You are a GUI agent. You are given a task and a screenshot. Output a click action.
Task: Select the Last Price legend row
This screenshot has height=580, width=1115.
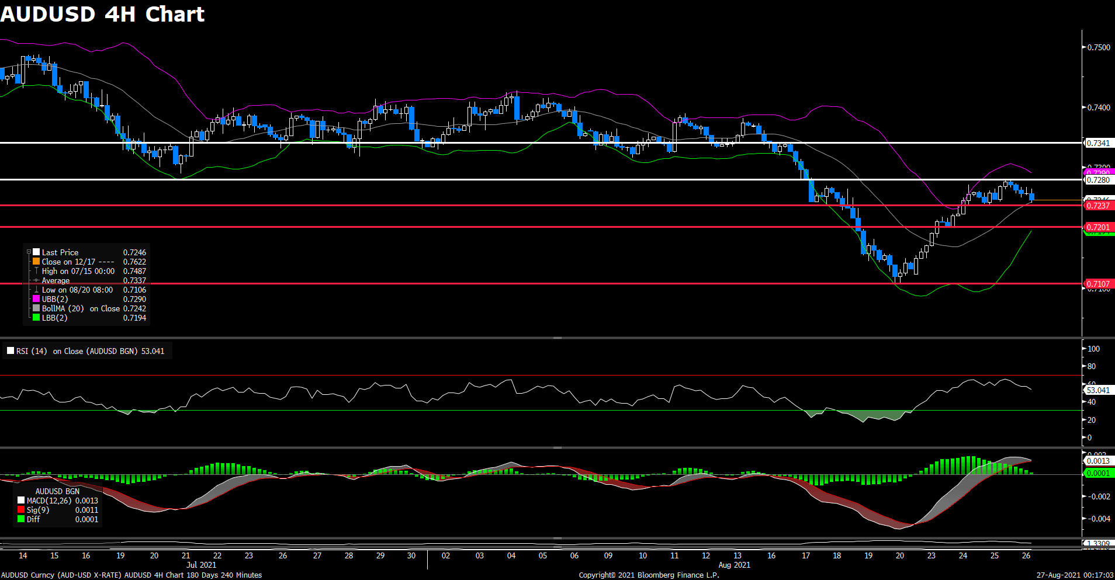[x=89, y=252]
